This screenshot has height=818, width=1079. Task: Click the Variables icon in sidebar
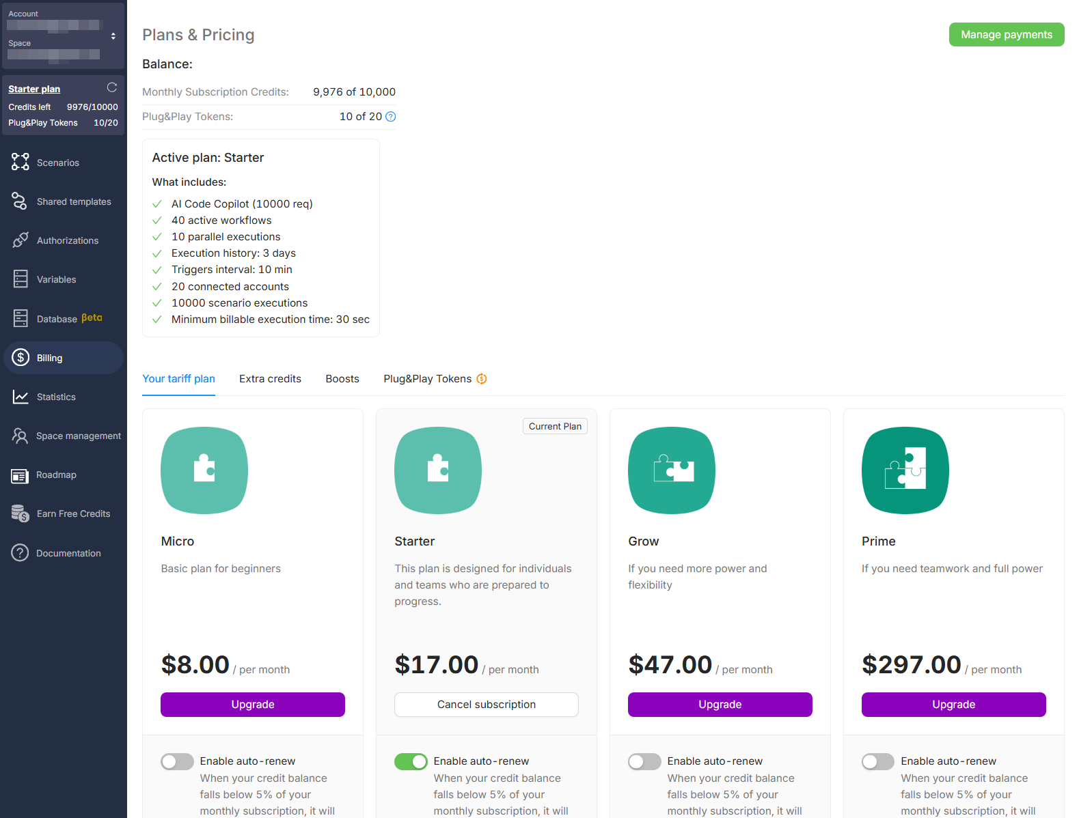point(21,279)
